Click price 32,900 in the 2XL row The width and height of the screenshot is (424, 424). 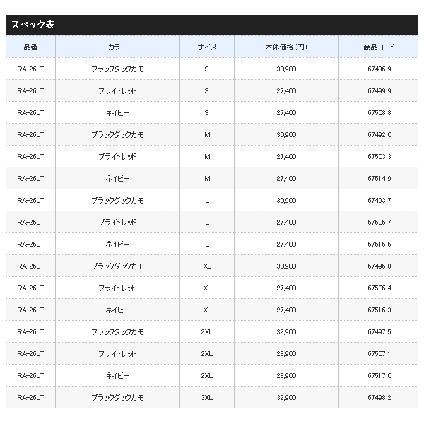(x=286, y=332)
